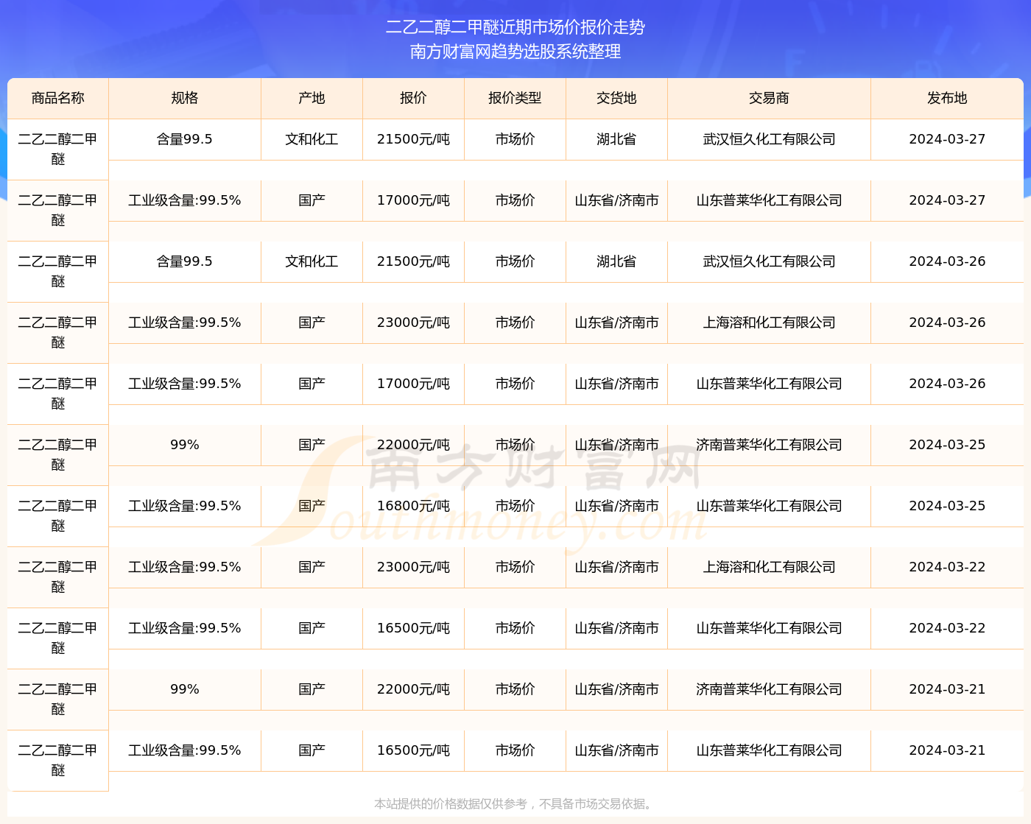Viewport: 1031px width, 824px height.
Task: Click the 16500元/吨 price in the 2024-03-22 row
Action: (x=413, y=628)
